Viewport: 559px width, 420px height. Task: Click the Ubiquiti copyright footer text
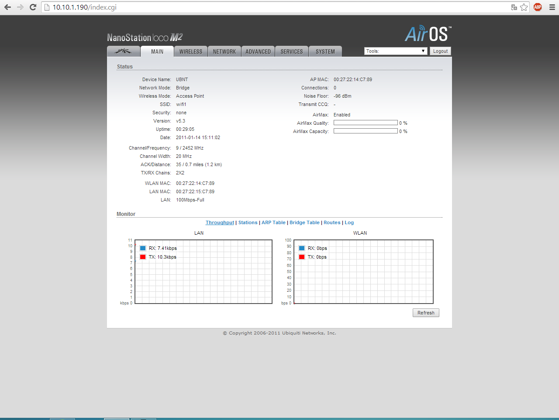click(279, 333)
